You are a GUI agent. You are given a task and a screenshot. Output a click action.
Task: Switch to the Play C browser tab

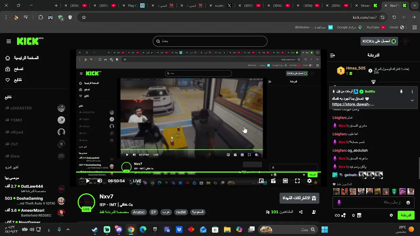coord(133,6)
